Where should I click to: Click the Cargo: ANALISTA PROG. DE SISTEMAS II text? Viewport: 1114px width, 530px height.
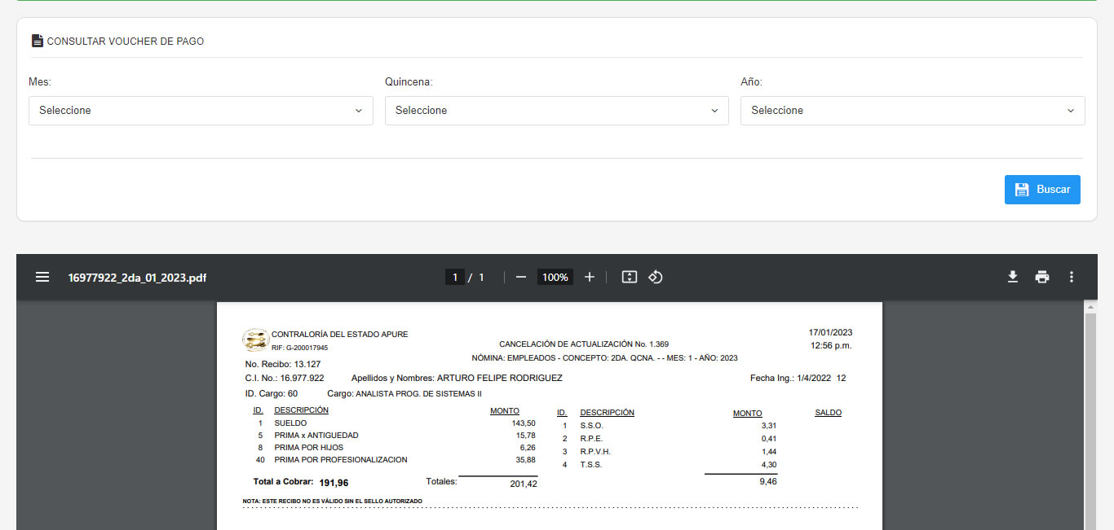(404, 394)
